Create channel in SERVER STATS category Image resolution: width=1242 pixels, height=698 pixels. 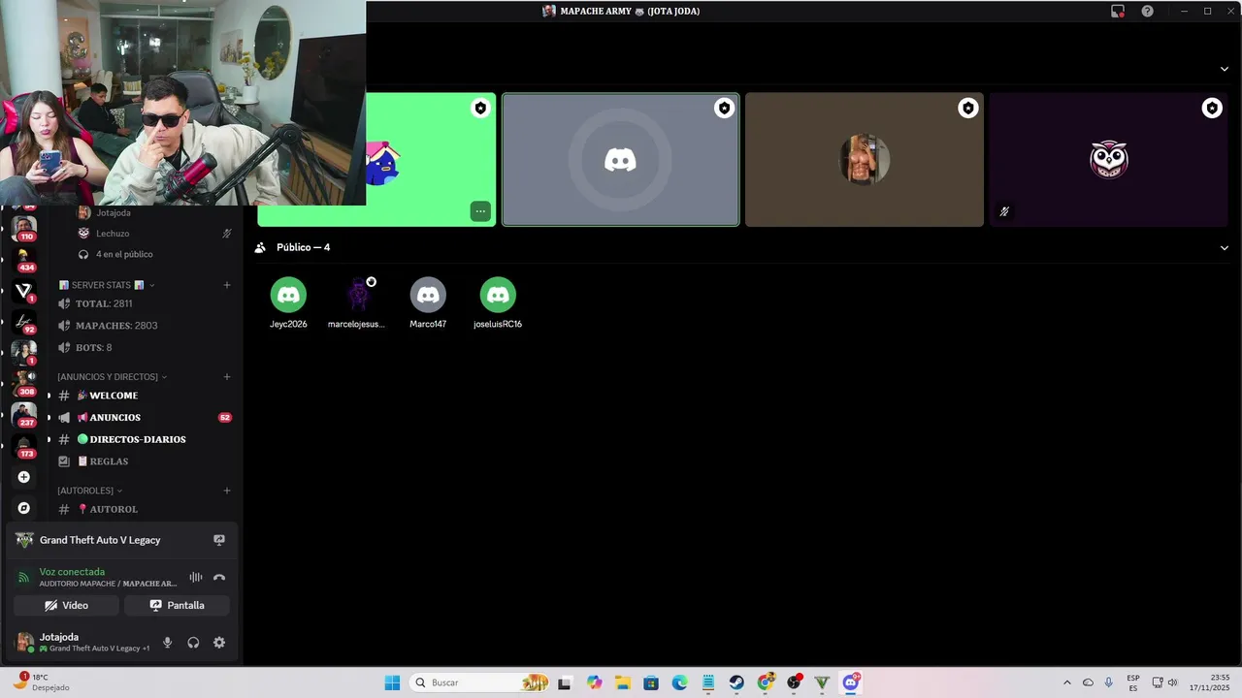[227, 285]
